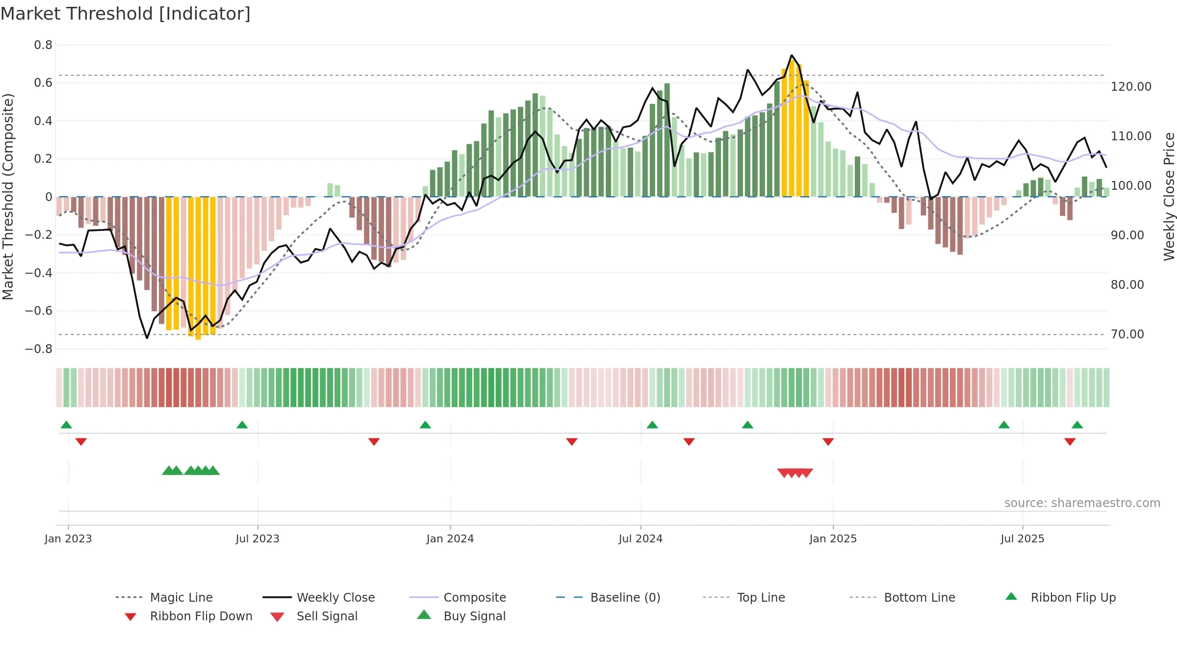Click the red triangle icon in Ribbon Flip Down legend
The height and width of the screenshot is (662, 1177).
point(130,617)
